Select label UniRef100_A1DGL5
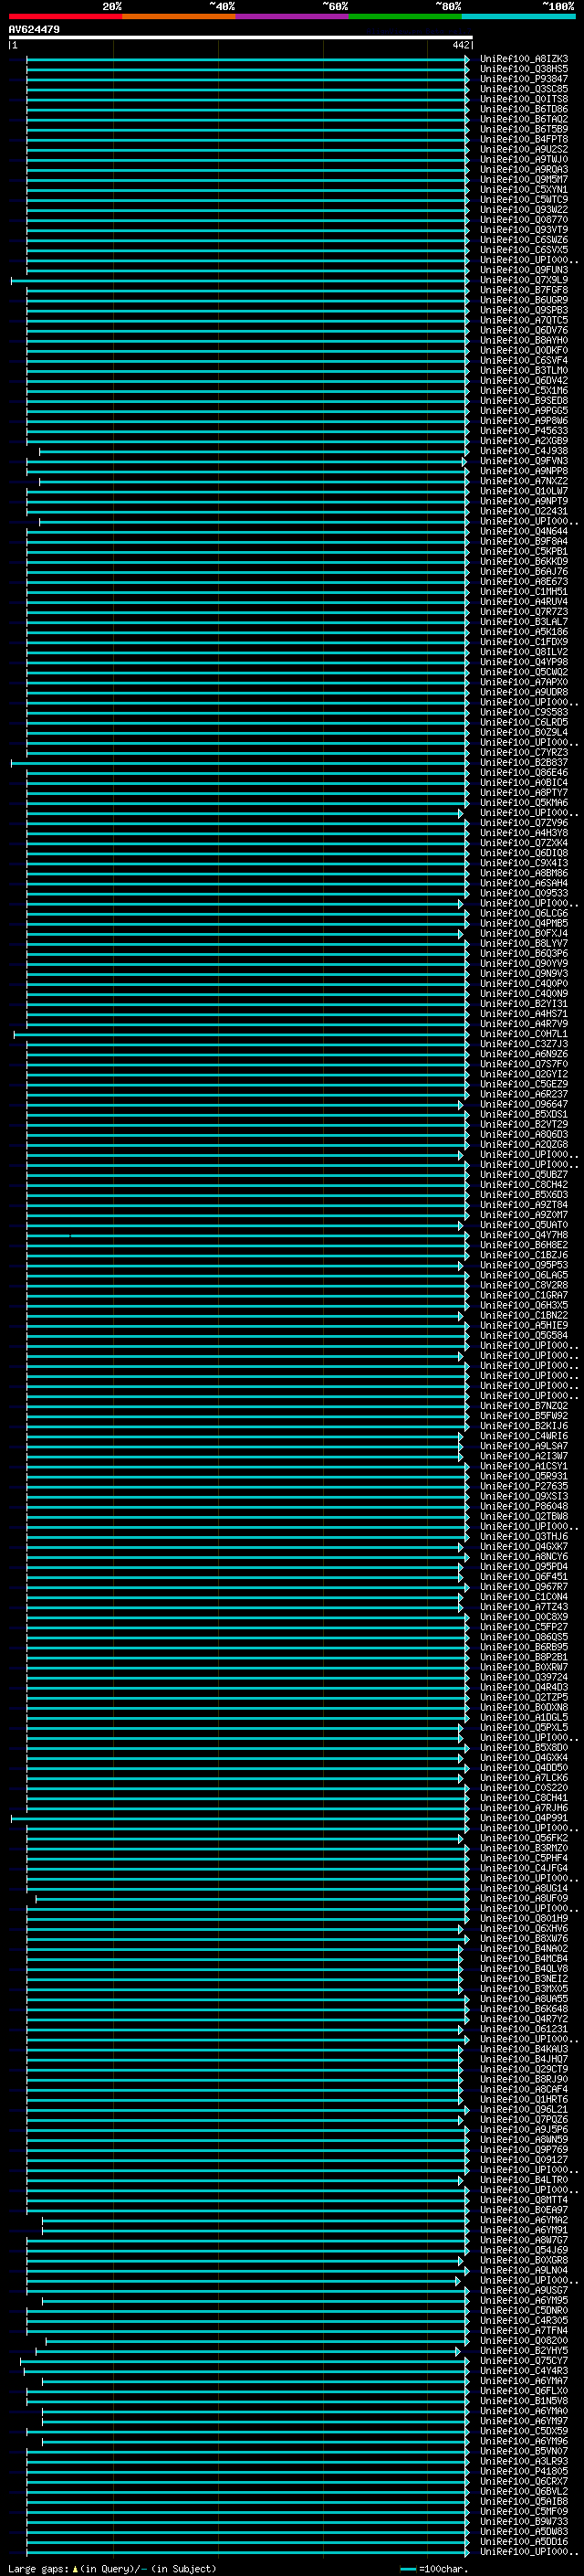584x2576 pixels. point(524,1717)
